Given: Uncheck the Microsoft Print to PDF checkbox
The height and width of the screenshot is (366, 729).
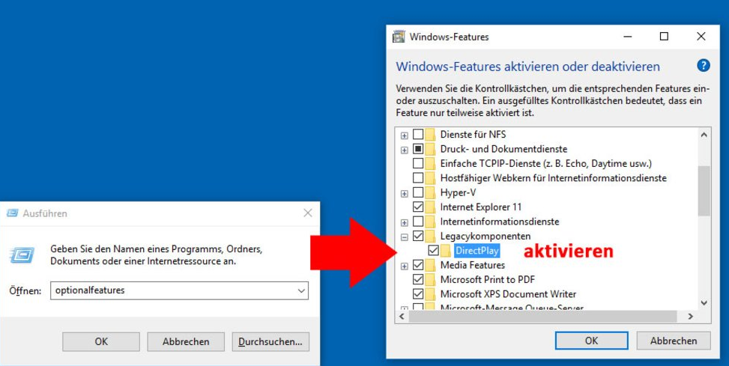Looking at the screenshot, I should [418, 280].
